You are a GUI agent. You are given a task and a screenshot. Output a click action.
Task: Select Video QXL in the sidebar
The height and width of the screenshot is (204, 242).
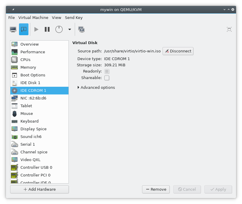click(x=30, y=160)
